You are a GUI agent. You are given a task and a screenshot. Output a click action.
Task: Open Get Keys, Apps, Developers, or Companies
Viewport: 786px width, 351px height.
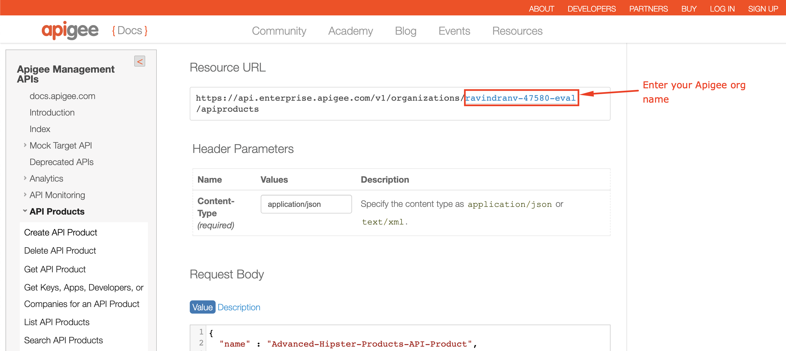tap(83, 296)
